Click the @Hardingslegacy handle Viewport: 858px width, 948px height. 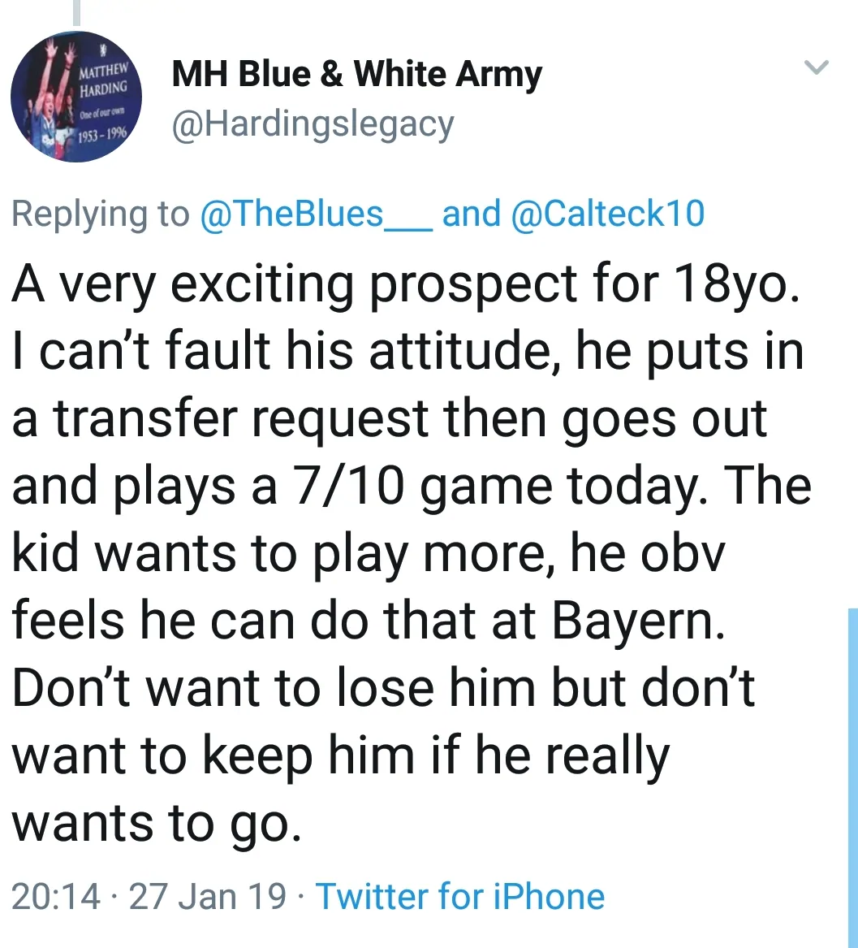(x=313, y=123)
